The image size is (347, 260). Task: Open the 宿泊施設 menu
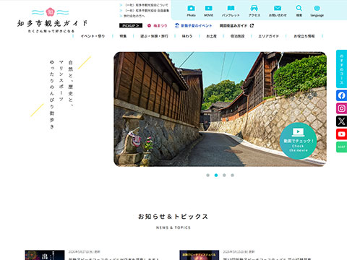(237, 36)
